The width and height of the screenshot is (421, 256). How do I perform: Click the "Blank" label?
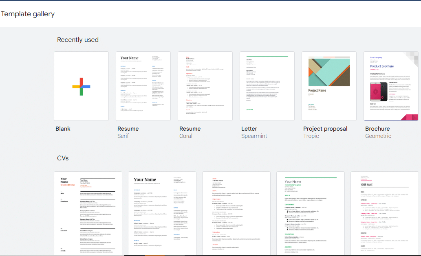coord(63,129)
